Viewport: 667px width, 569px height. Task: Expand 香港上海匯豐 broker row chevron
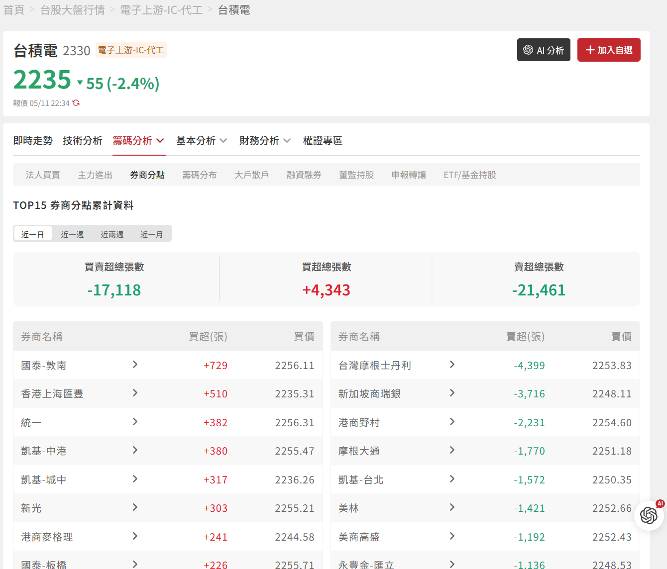coord(135,393)
